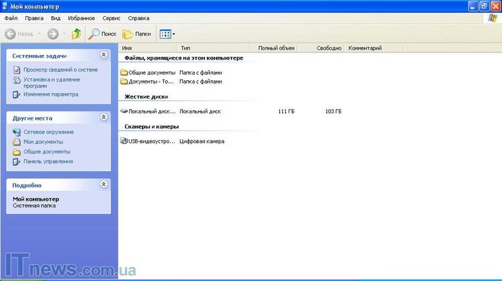Open Search (Поиск) from the toolbar
The height and width of the screenshot is (281, 502).
tap(103, 33)
